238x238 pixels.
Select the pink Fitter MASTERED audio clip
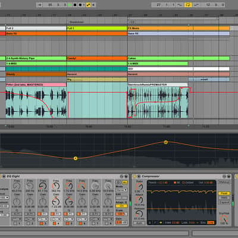click(36, 84)
